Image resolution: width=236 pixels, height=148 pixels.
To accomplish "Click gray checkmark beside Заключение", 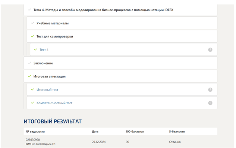I will (29, 63).
